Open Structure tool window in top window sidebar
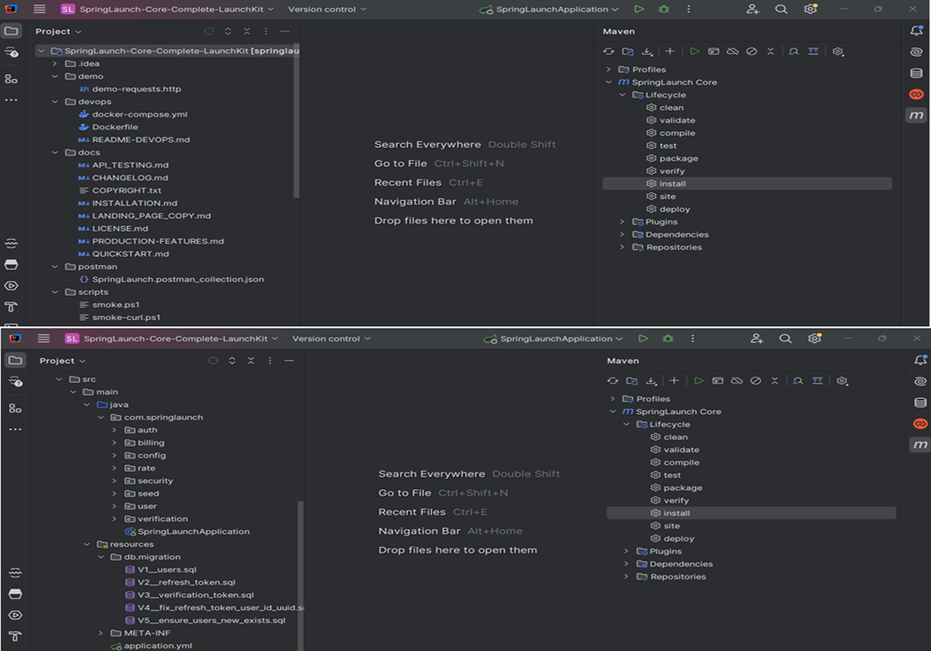931x651 pixels. [11, 78]
